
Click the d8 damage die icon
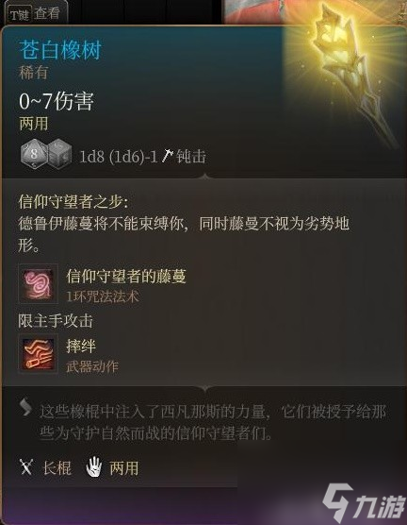click(x=34, y=154)
